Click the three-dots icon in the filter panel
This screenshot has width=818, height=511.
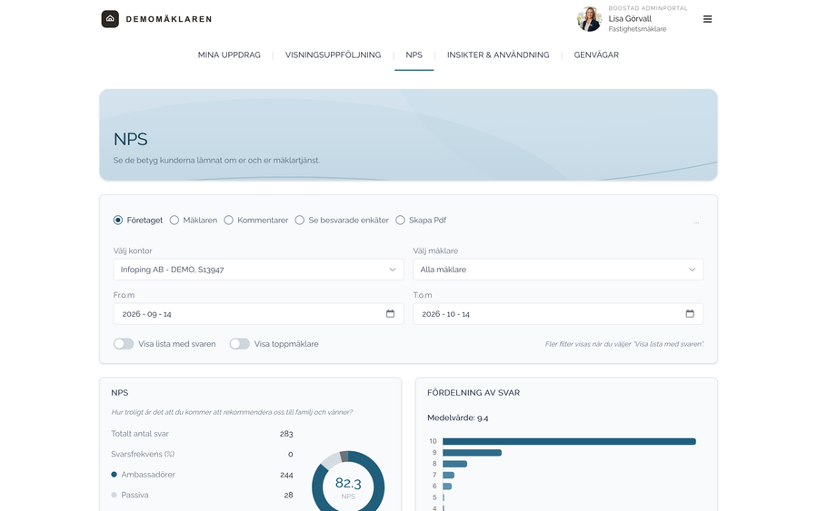(x=696, y=222)
